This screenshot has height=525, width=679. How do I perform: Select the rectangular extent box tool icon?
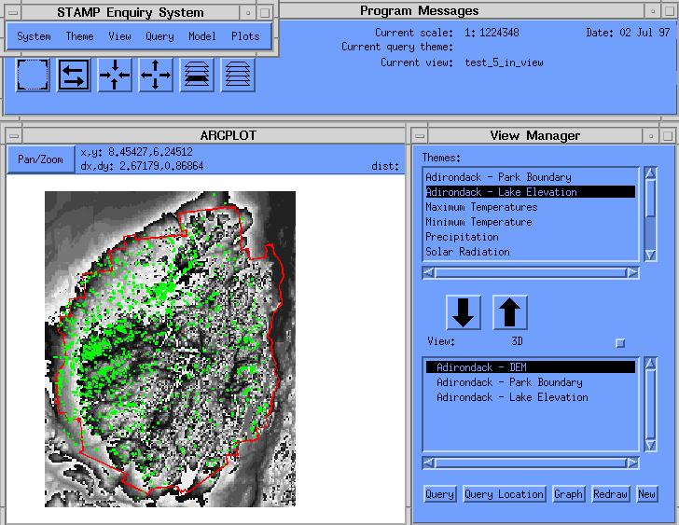tap(33, 75)
